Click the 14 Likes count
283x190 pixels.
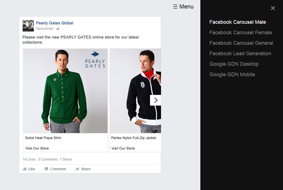[29, 159]
